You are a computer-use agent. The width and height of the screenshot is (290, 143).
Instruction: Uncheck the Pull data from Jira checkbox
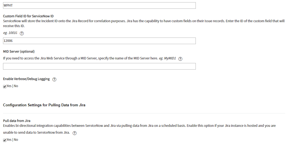(x=5, y=140)
